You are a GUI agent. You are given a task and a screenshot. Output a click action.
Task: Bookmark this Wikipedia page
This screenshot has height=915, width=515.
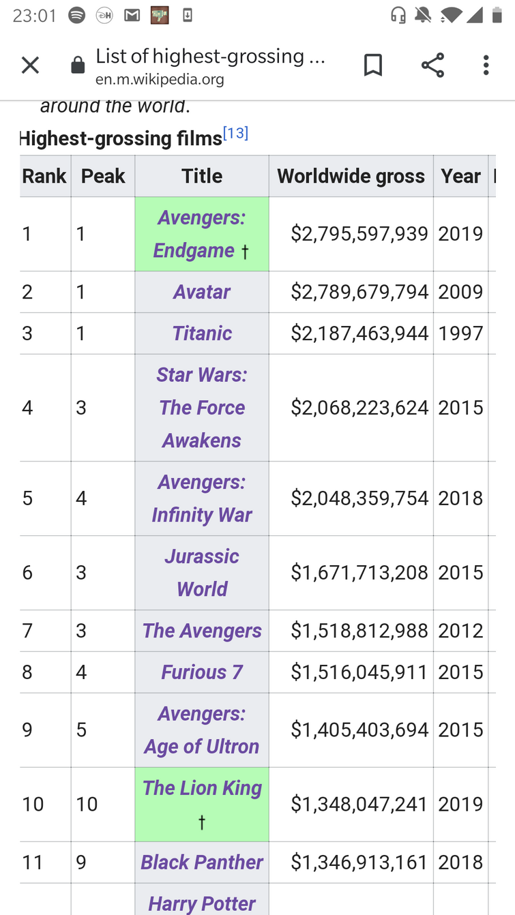click(x=373, y=65)
